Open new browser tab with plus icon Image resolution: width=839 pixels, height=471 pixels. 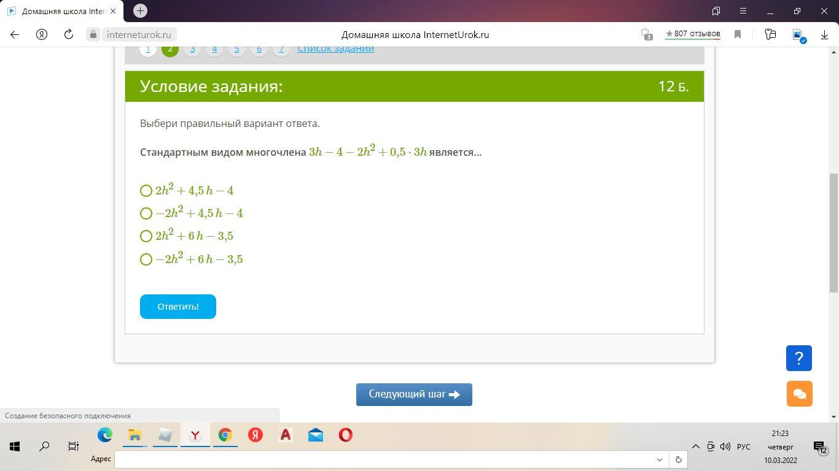[x=140, y=10]
